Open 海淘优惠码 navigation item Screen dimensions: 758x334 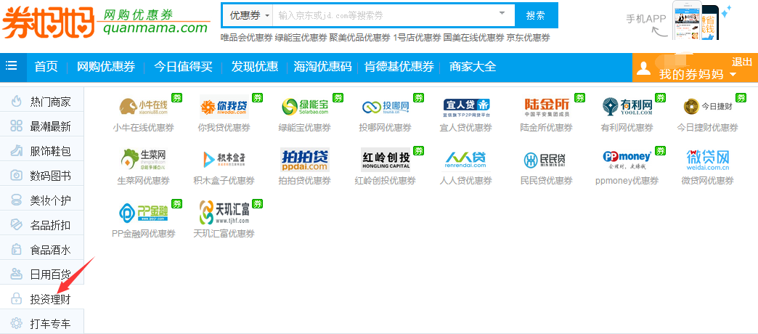[322, 67]
